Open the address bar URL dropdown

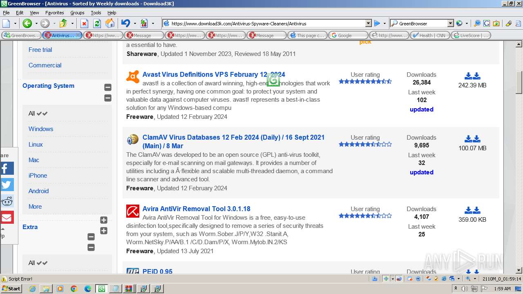tap(368, 23)
